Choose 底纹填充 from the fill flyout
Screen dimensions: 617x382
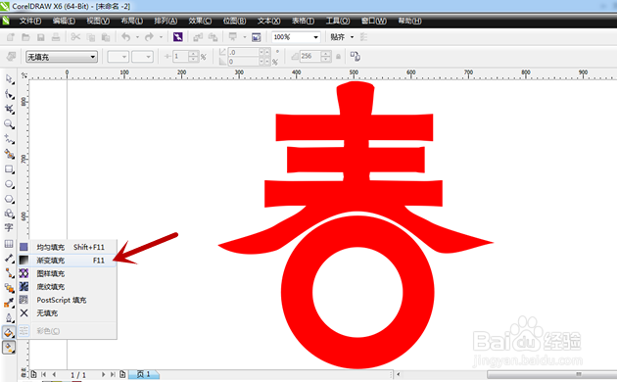pos(68,287)
